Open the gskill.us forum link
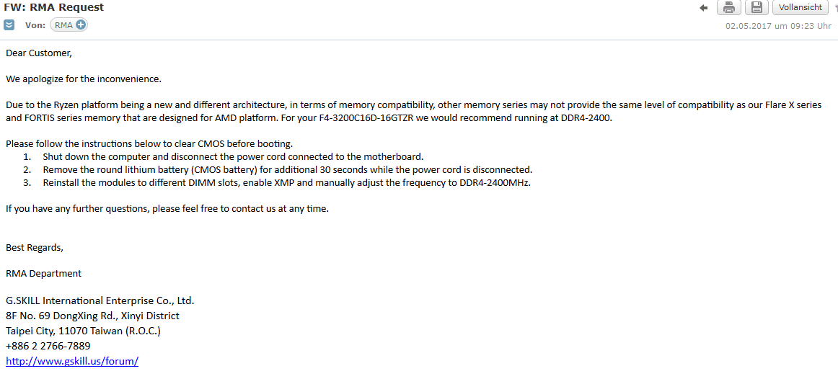 [72, 361]
